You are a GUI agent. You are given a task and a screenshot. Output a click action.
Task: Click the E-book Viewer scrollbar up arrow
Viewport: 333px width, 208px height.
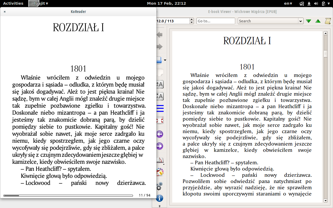tap(325, 33)
